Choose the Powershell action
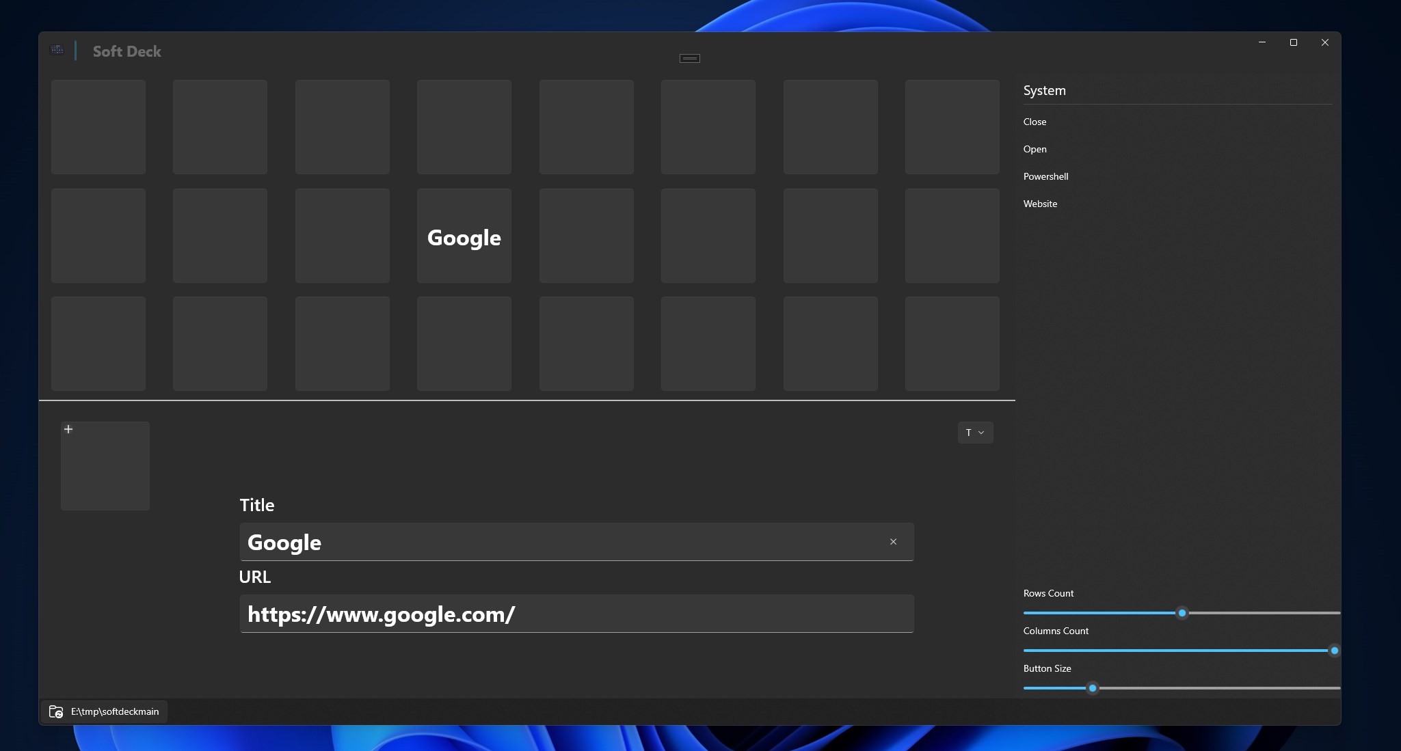Image resolution: width=1401 pixels, height=751 pixels. coord(1045,176)
